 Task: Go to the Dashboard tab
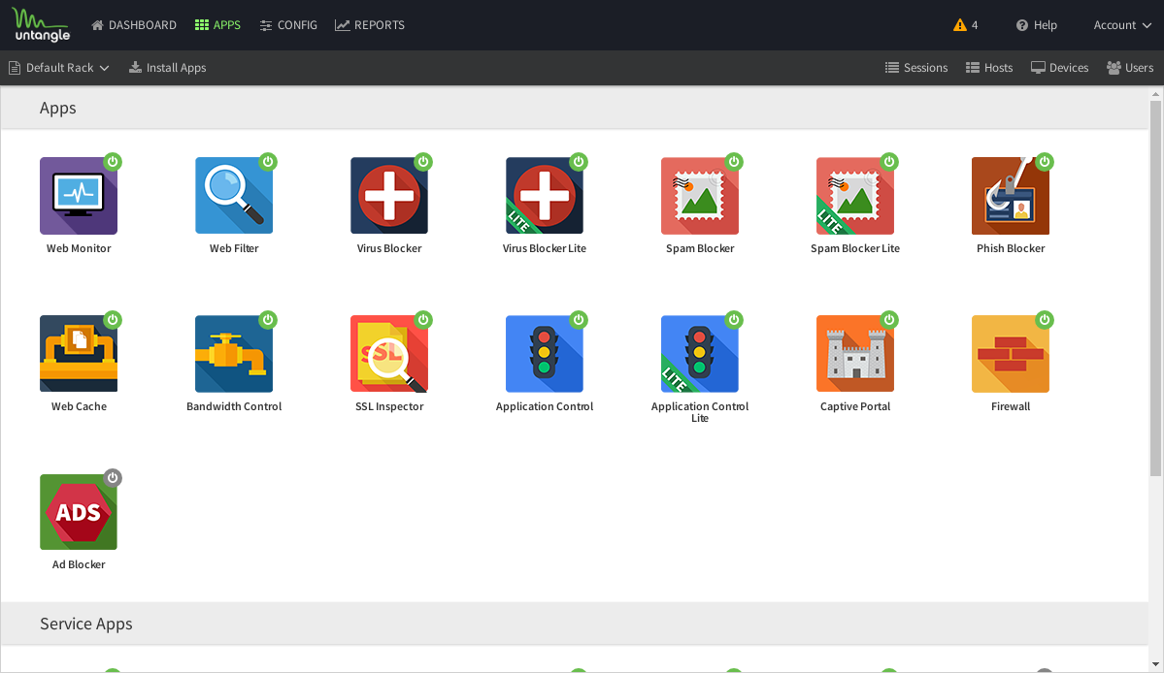click(x=134, y=25)
